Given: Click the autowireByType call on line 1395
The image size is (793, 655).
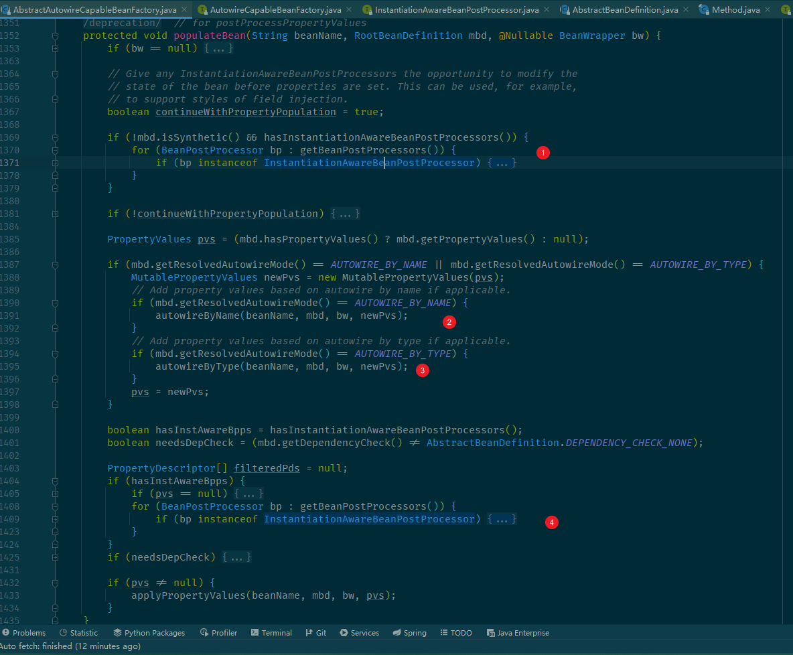Looking at the screenshot, I should coord(197,367).
